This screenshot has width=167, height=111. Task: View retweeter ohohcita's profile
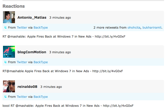[x=134, y=28]
